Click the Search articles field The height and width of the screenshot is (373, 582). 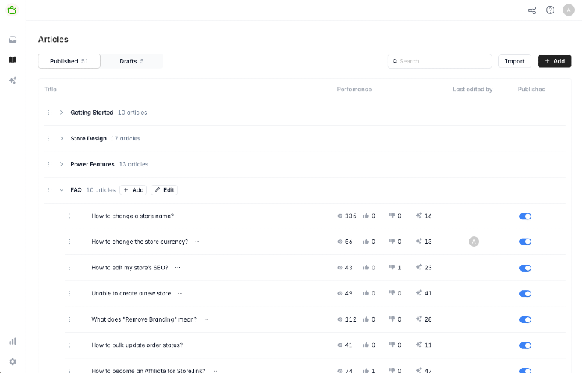pyautogui.click(x=439, y=61)
